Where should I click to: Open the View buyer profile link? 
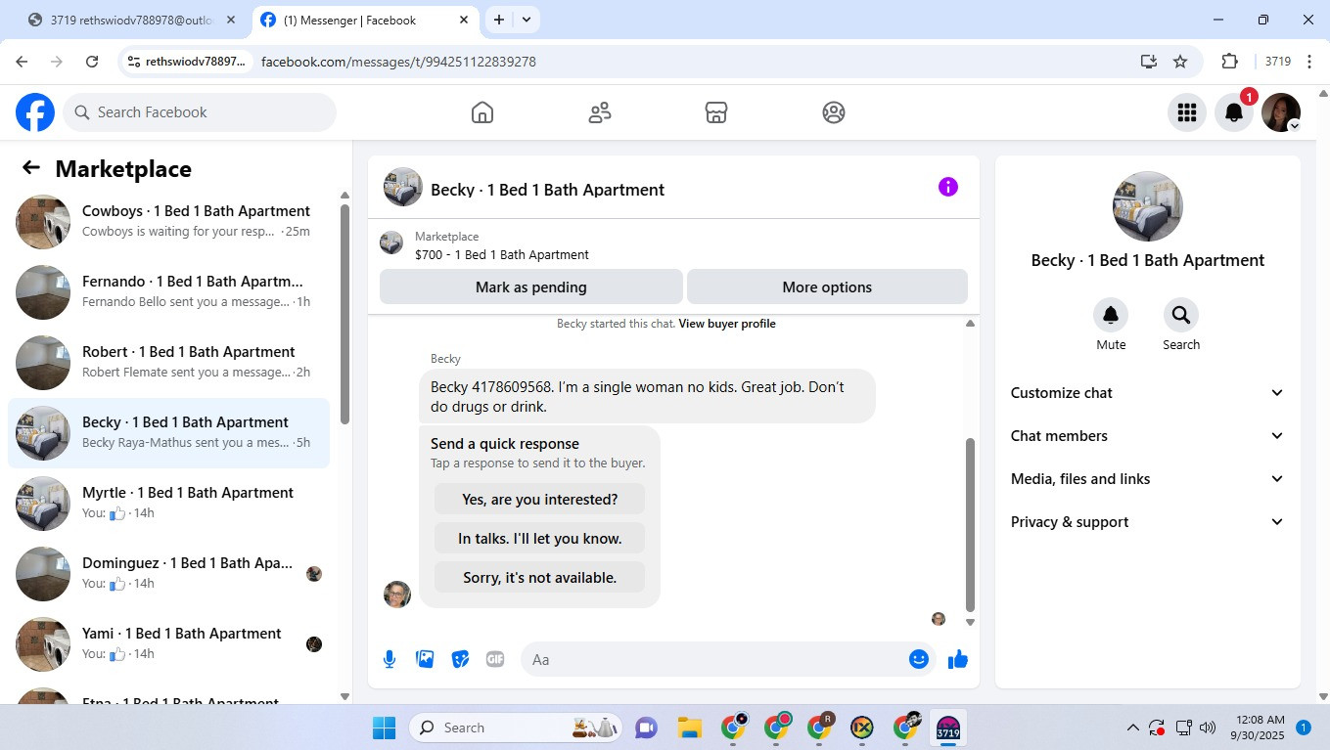click(x=727, y=324)
